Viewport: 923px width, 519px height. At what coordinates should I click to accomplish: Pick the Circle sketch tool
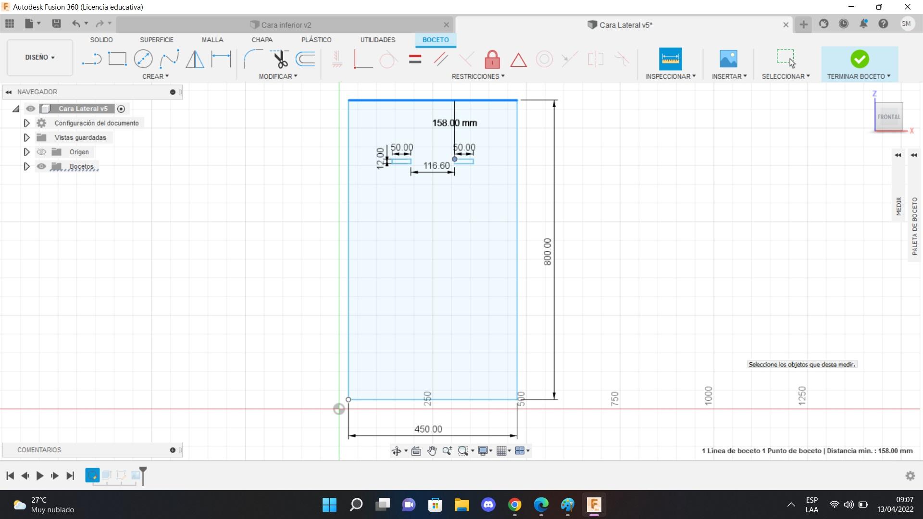click(x=143, y=59)
